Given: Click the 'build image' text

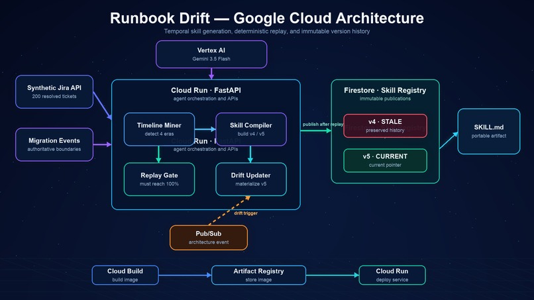Looking at the screenshot, I should point(125,280).
